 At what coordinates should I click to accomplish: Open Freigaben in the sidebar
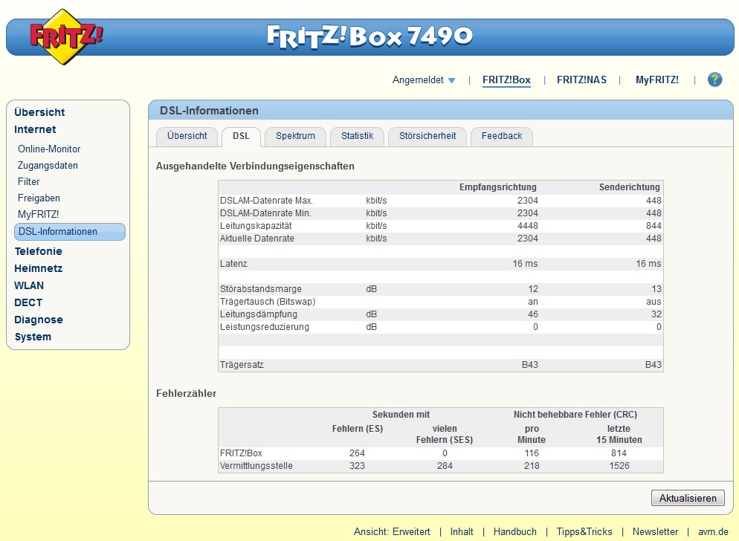[39, 198]
